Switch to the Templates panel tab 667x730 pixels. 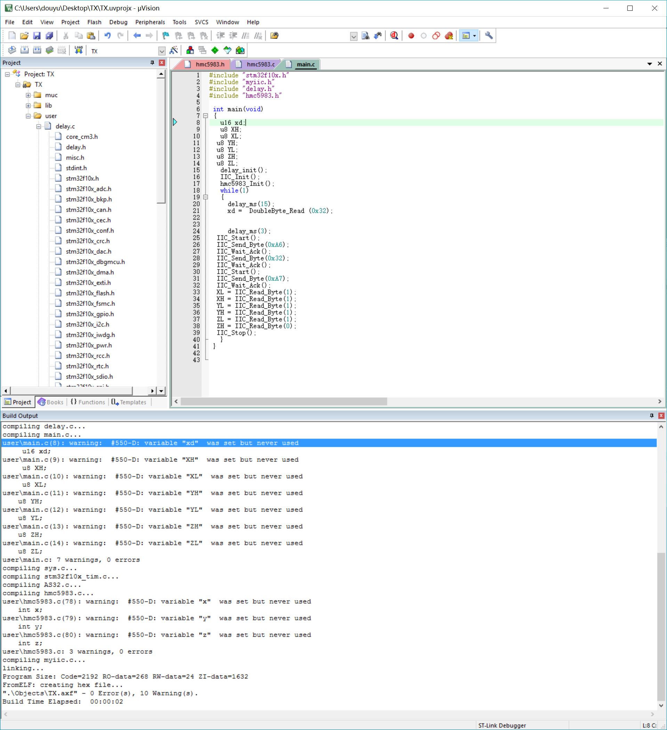coord(129,402)
